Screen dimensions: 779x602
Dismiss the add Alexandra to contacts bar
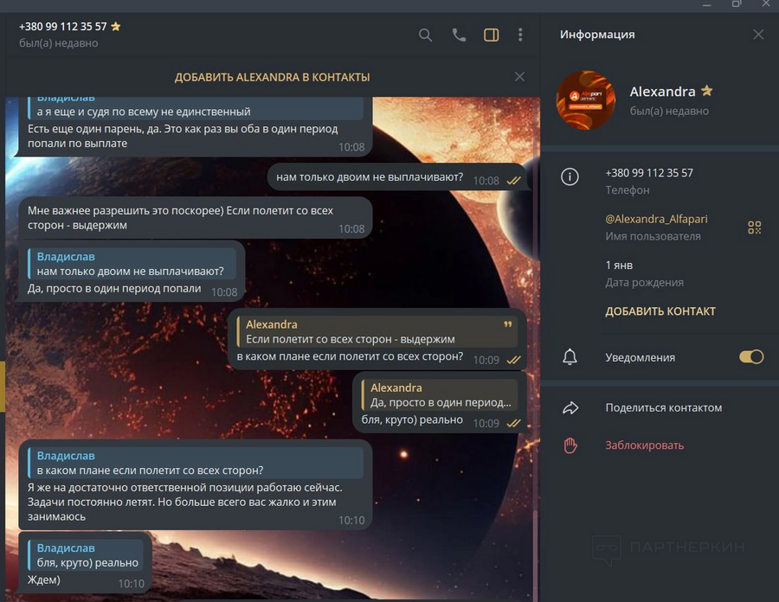tap(519, 77)
